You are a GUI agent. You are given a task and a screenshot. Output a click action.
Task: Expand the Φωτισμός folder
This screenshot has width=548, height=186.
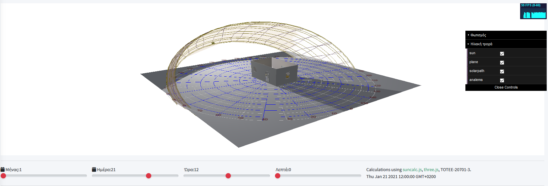pyautogui.click(x=478, y=35)
